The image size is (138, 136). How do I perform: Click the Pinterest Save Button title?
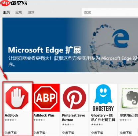click(73, 118)
